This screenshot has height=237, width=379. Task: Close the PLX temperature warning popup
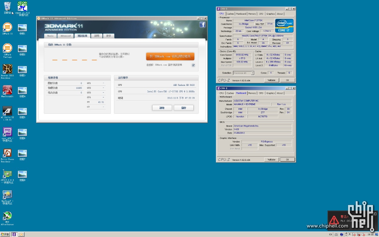pyautogui.click(x=375, y=214)
